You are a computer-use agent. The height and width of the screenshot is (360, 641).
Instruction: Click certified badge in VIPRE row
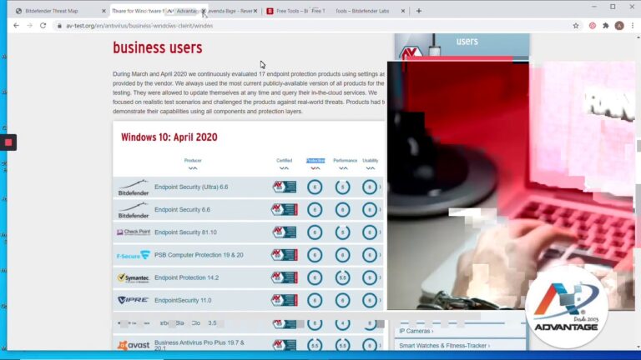(x=284, y=300)
